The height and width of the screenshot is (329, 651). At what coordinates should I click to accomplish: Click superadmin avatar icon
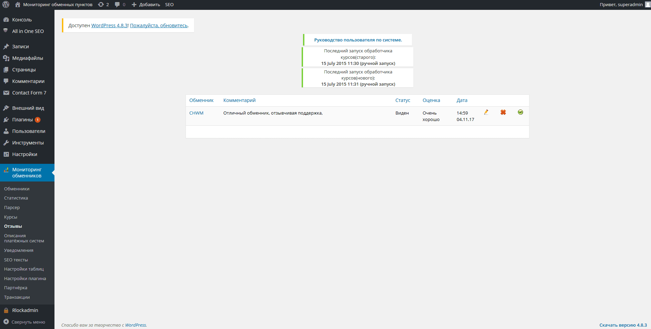pos(648,4)
